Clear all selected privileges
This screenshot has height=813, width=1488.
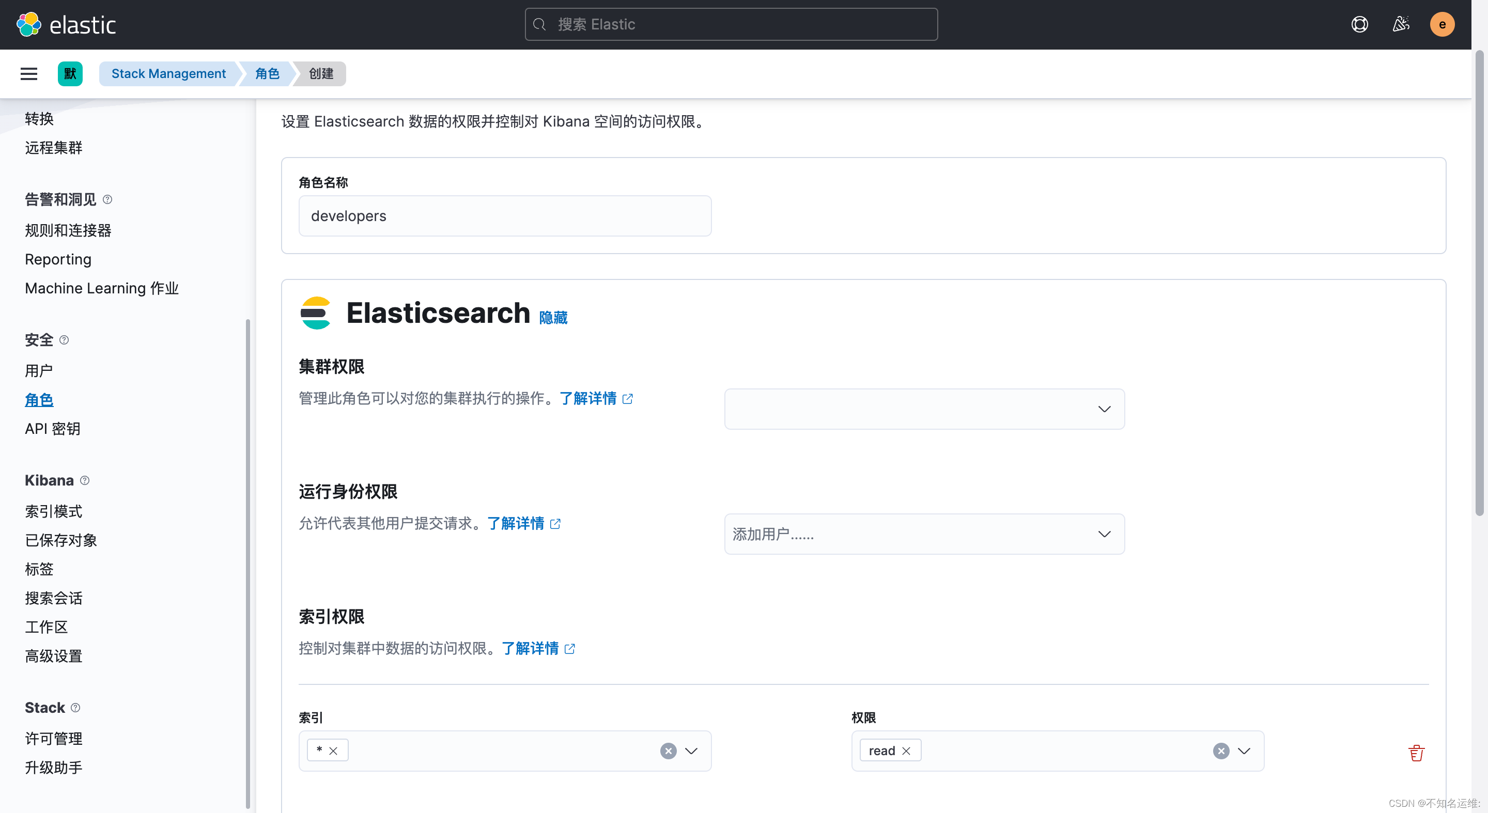1220,751
